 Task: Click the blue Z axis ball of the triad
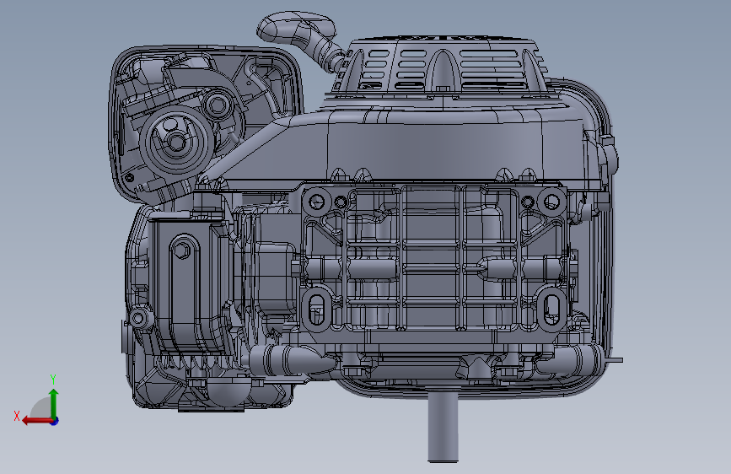point(55,421)
